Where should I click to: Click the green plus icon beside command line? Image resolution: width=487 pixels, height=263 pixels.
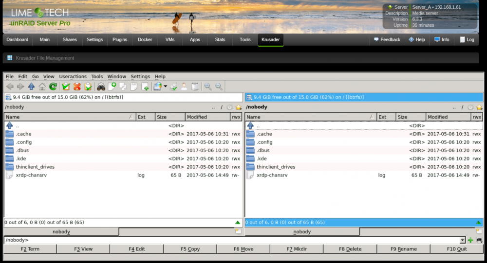click(x=470, y=240)
